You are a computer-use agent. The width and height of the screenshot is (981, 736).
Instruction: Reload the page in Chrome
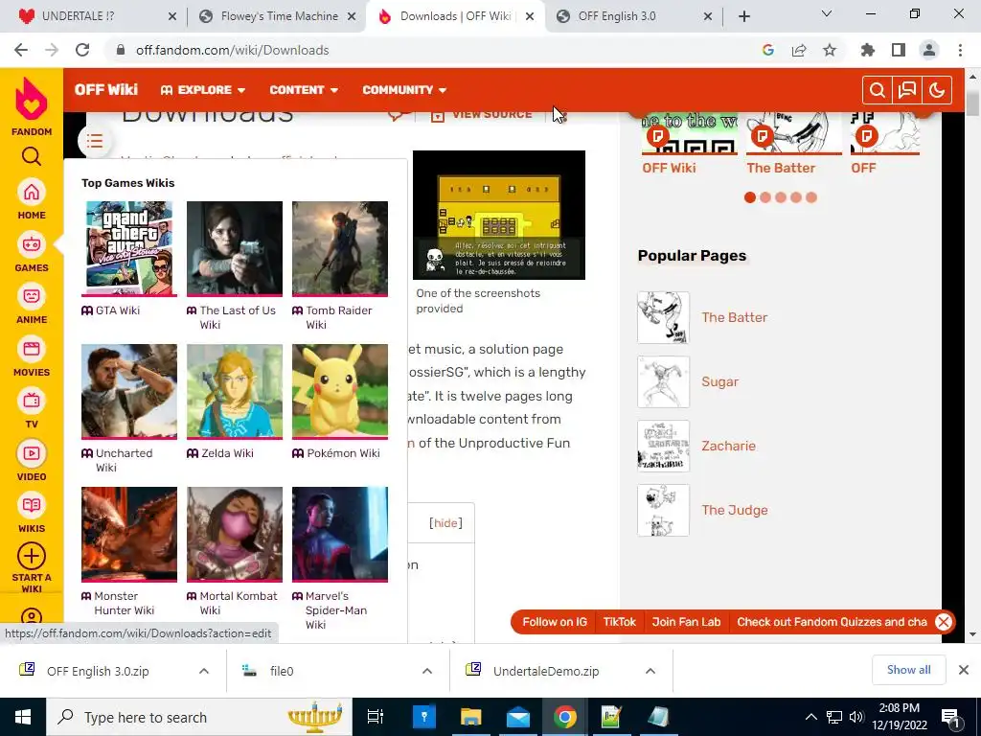(82, 50)
